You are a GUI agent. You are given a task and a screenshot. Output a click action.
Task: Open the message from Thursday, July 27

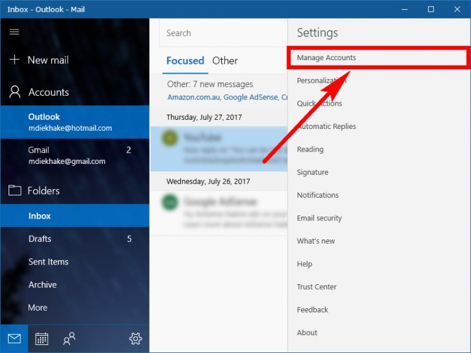pos(219,149)
